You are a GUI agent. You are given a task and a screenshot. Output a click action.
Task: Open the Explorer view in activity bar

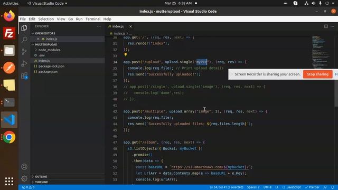click(x=24, y=28)
